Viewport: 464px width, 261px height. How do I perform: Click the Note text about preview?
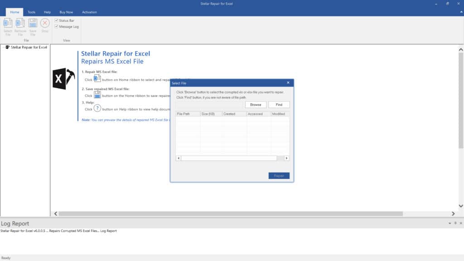(x=126, y=120)
